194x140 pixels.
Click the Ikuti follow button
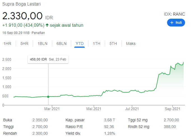[x=176, y=23]
